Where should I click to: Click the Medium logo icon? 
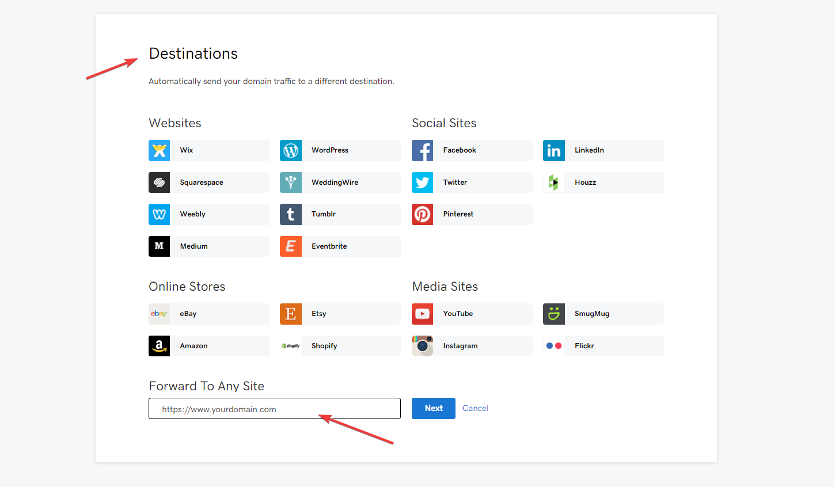click(x=159, y=246)
